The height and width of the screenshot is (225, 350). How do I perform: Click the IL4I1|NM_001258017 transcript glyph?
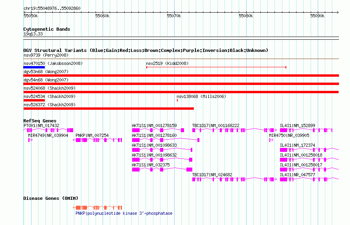point(309,170)
